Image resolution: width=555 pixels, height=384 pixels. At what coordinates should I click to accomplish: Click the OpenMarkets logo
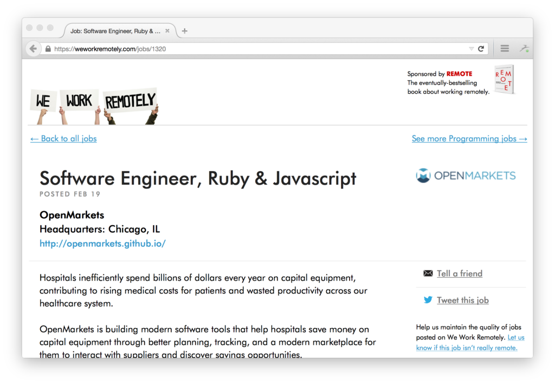coord(465,175)
